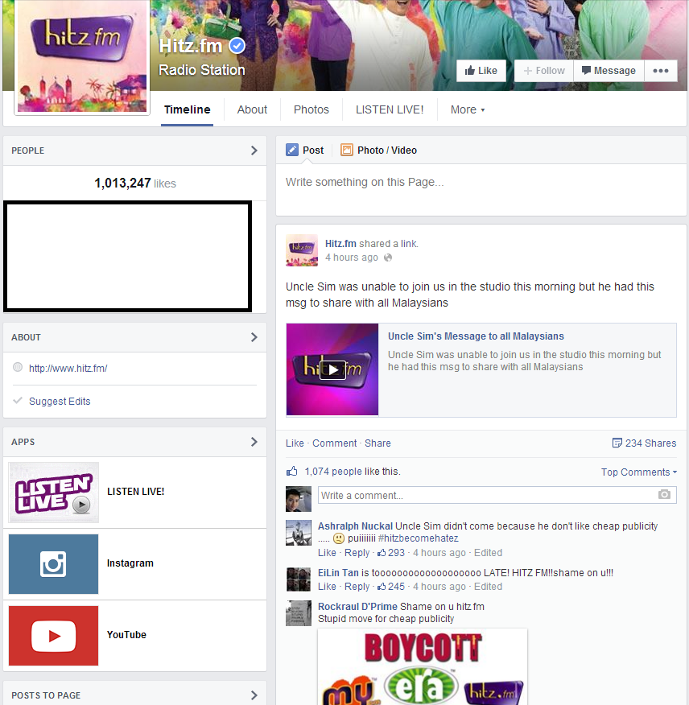
Task: Send a Message to Hitz.fm
Action: click(x=609, y=71)
